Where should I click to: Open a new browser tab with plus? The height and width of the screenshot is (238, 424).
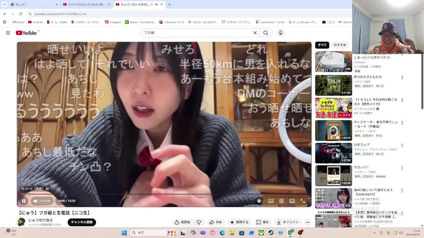pos(170,4)
